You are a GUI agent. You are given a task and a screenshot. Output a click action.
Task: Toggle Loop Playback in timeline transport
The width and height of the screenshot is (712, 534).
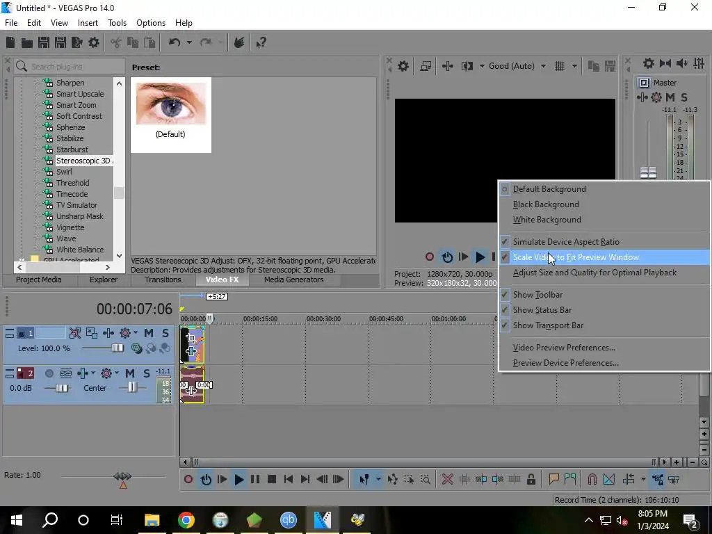(x=206, y=480)
